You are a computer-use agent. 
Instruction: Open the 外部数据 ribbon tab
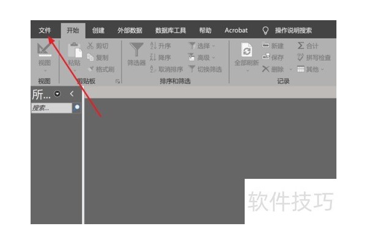click(x=130, y=31)
